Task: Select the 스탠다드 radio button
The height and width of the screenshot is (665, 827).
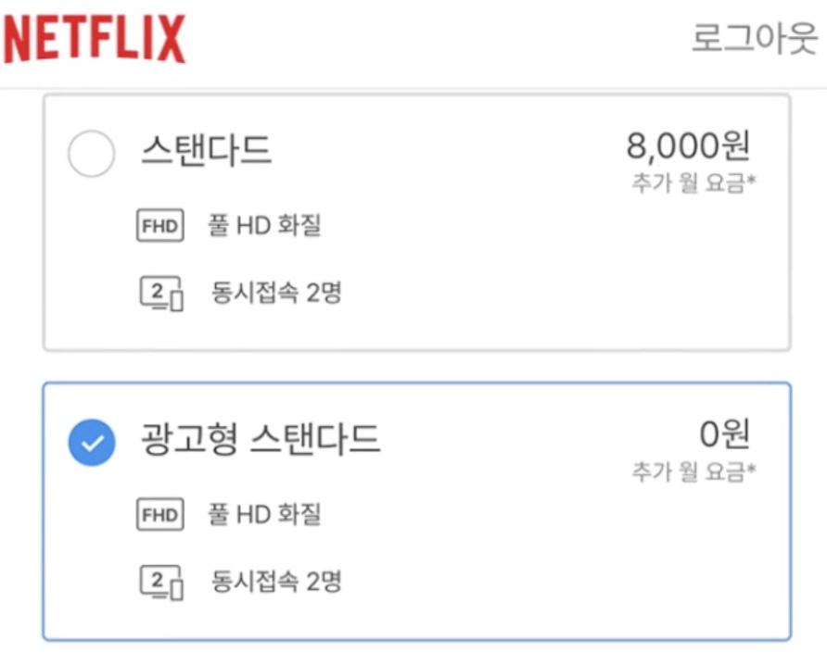Action: (x=90, y=155)
